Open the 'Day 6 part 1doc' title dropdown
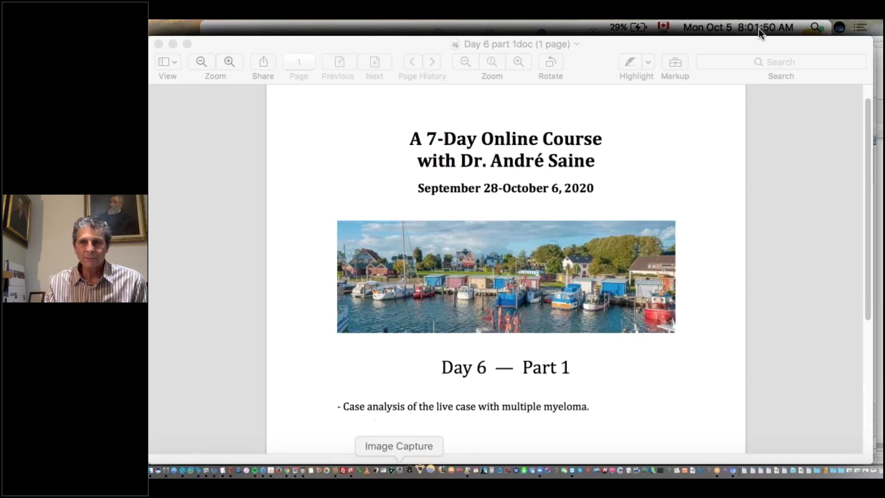 (x=578, y=44)
